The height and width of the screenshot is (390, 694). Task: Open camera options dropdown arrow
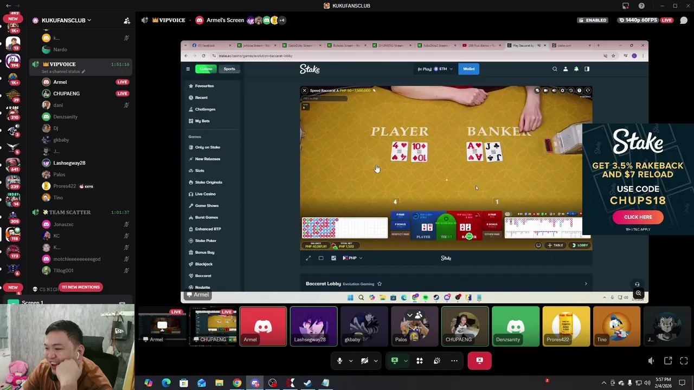[x=376, y=361]
